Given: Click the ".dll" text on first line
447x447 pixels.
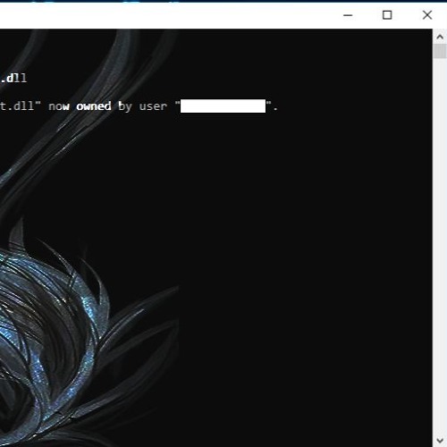Looking at the screenshot, I should tap(13, 79).
